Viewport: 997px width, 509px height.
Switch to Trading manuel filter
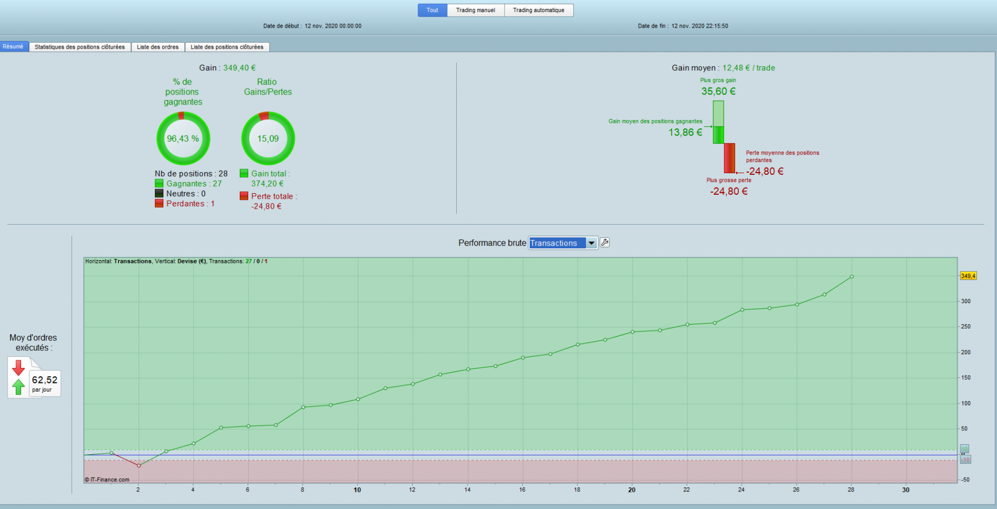[476, 10]
